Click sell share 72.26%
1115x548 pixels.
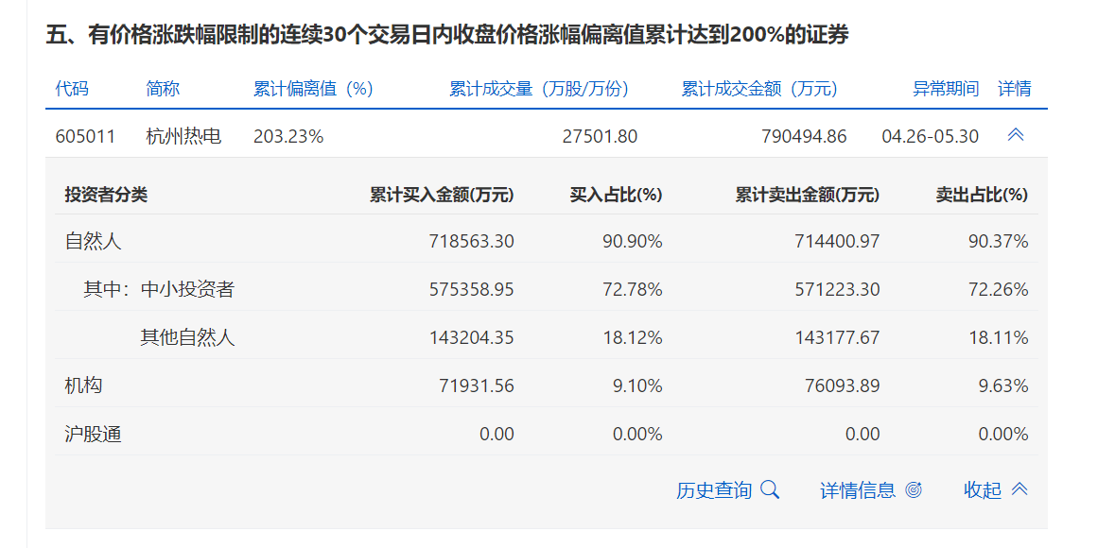coord(999,290)
